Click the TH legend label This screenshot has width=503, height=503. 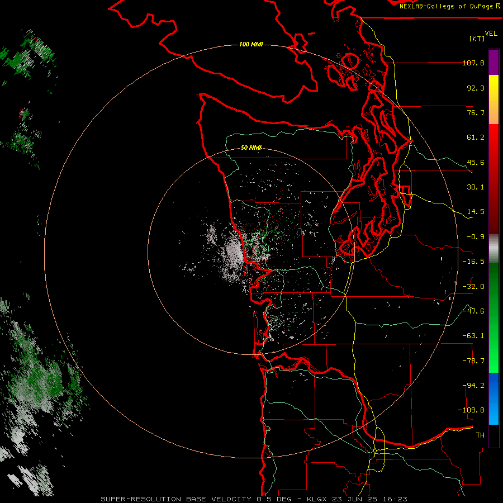pyautogui.click(x=480, y=435)
